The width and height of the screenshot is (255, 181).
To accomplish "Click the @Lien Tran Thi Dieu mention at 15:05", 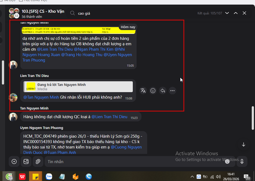I will click(x=55, y=49).
